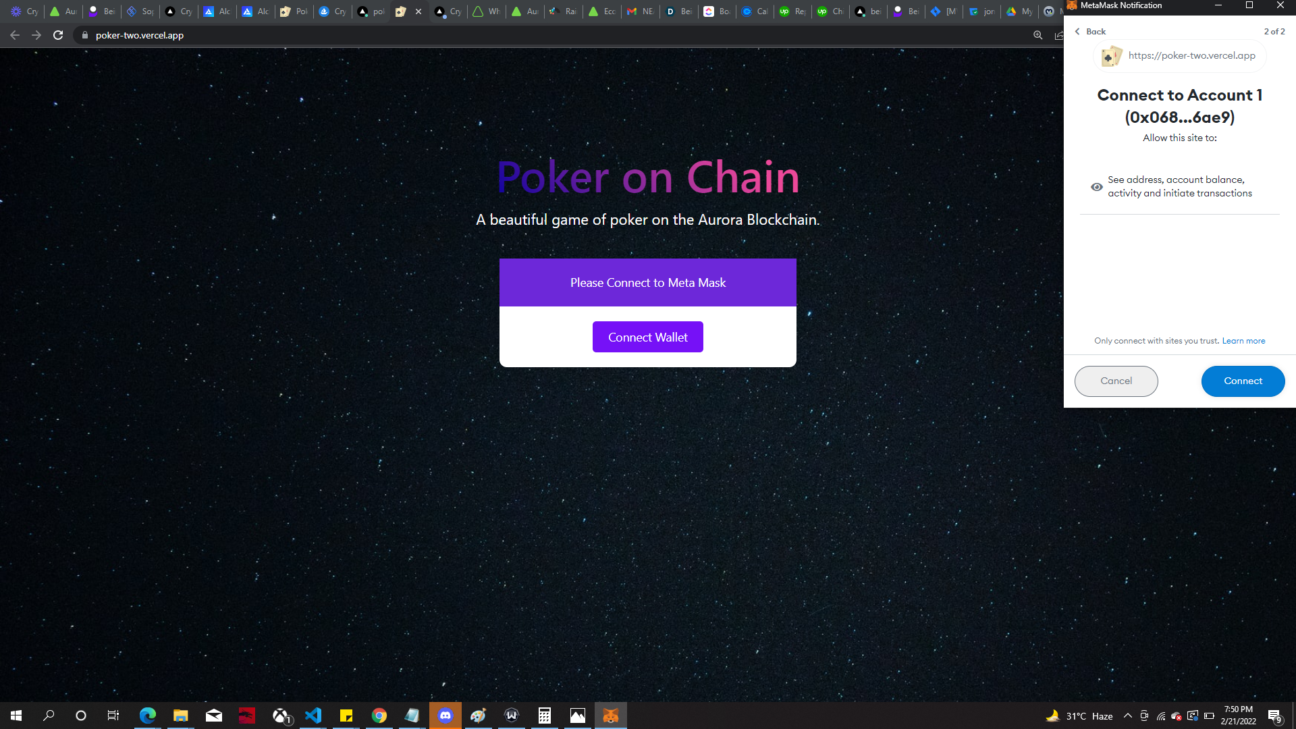This screenshot has width=1296, height=729.
Task: Click the zoom magnifier in address bar
Action: click(x=1037, y=35)
